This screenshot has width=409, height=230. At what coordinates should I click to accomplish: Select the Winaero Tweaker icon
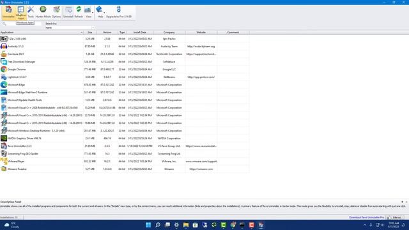(x=4, y=169)
